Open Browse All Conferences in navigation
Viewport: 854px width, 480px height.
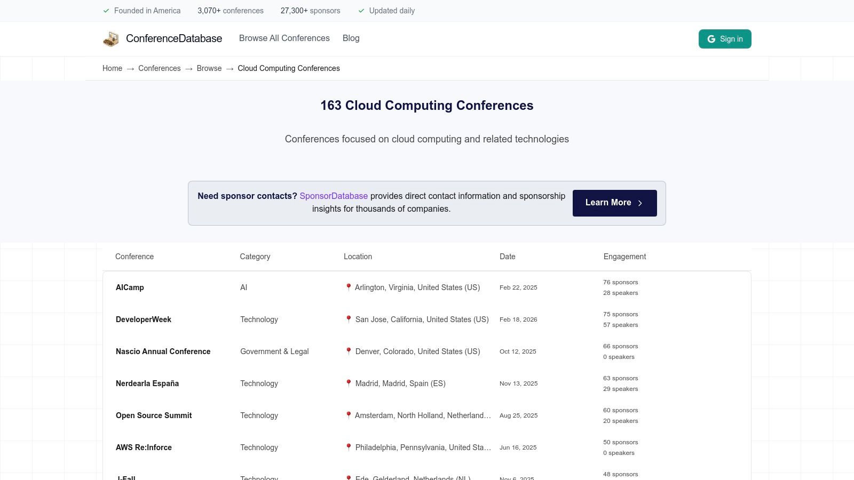(284, 38)
